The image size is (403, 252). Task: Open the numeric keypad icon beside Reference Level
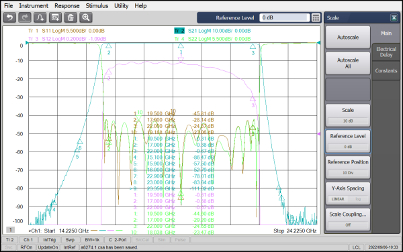coord(316,17)
